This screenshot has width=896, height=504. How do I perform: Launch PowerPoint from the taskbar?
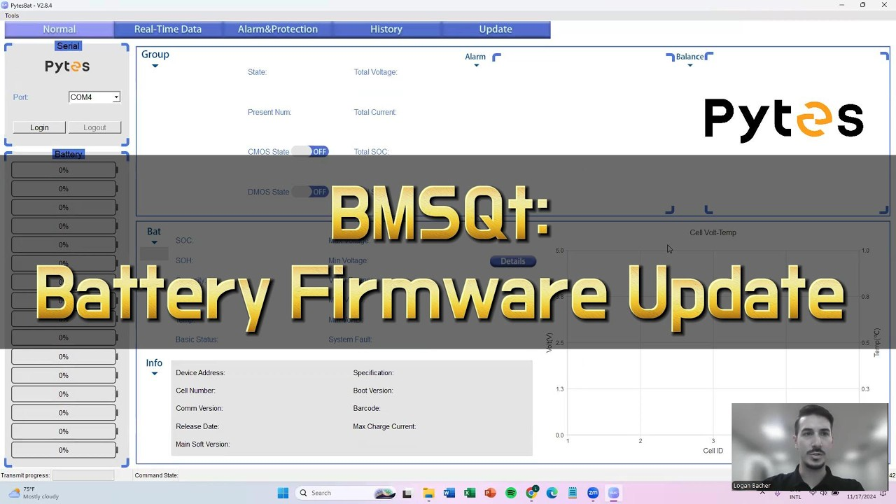[490, 493]
